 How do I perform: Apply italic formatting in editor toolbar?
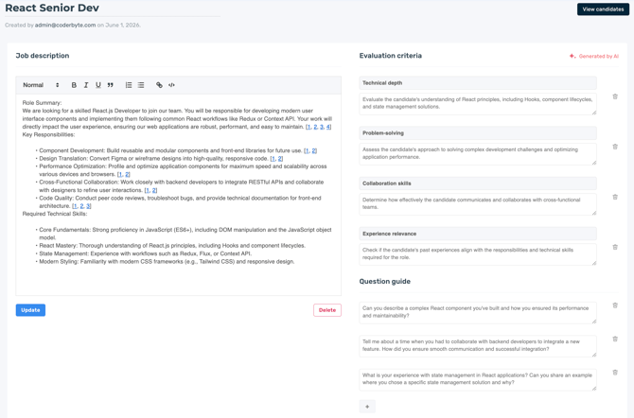pyautogui.click(x=86, y=85)
